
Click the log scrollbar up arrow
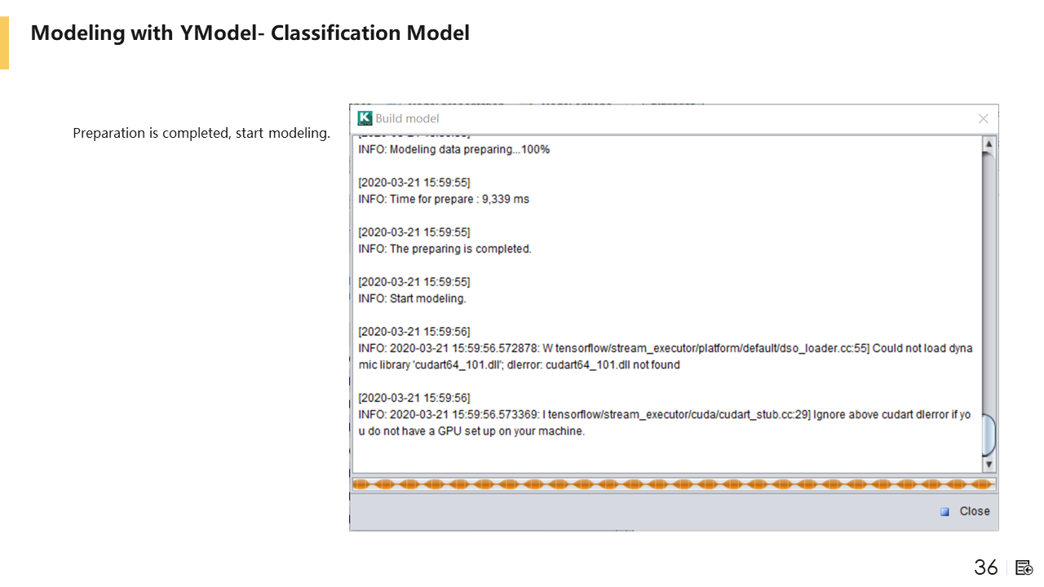point(989,143)
